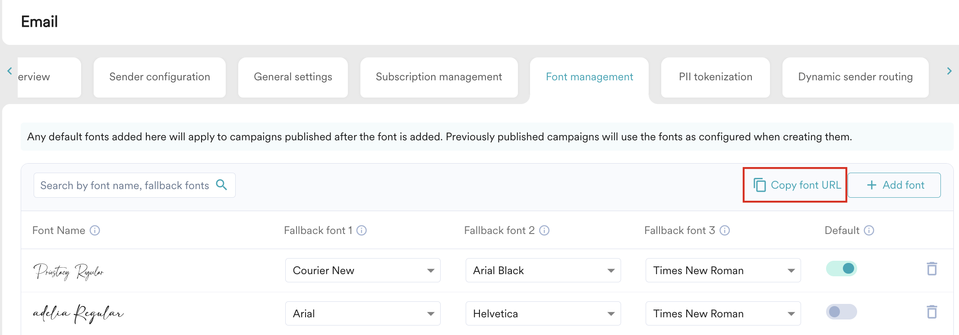
Task: Expand the Helvetica fallback font dropdown
Action: coord(543,314)
